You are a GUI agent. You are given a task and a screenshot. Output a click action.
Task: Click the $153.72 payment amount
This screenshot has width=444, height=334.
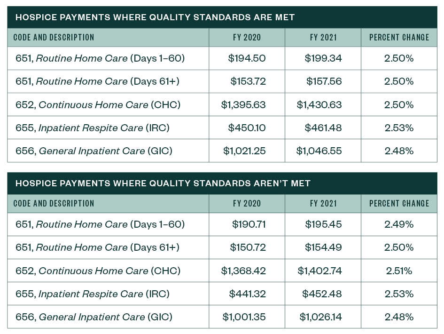[x=248, y=81]
